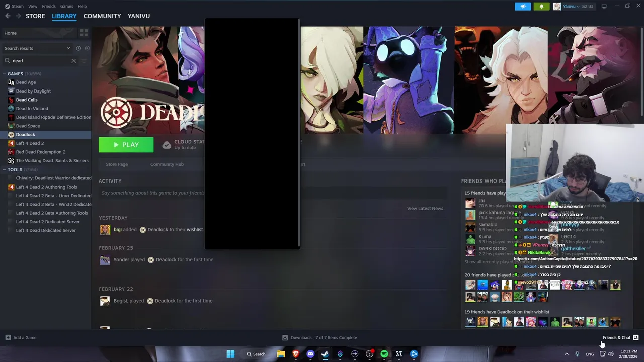Open the Search results collection dropdown
This screenshot has width=644, height=362.
coord(37,48)
